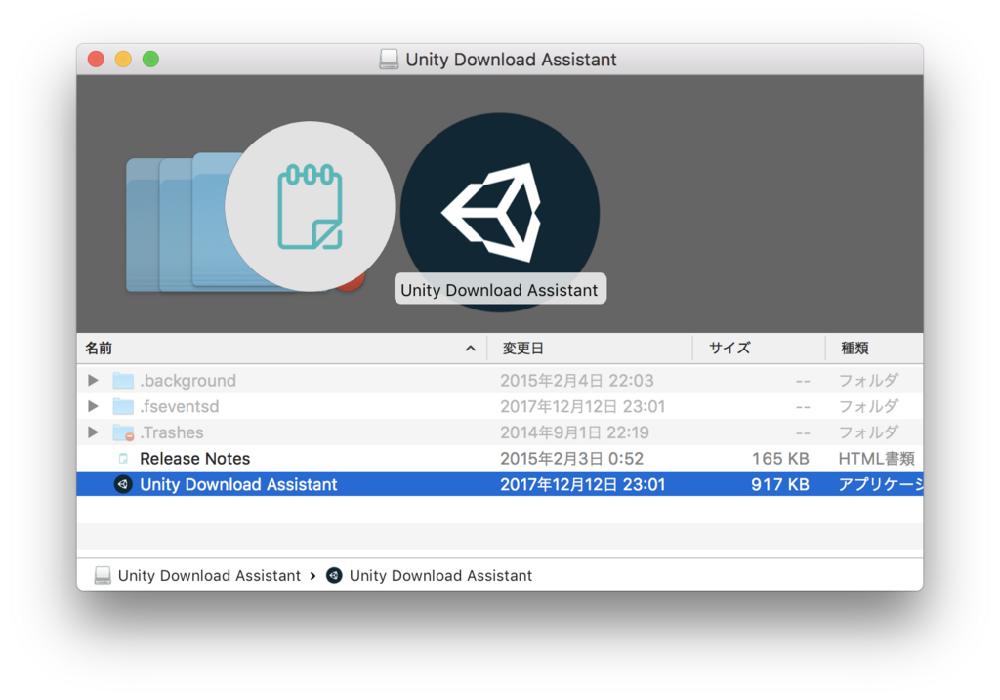
Task: Click the フォルダ kind cell for .background
Action: [868, 381]
